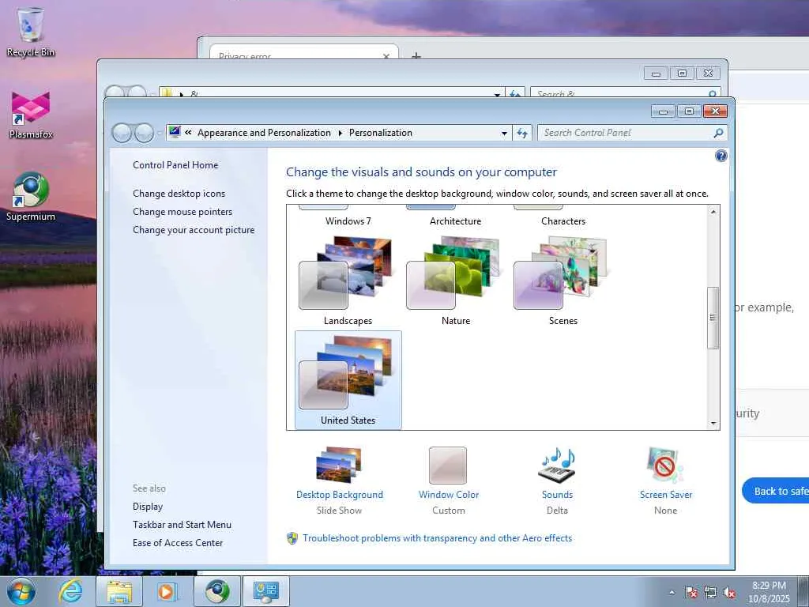Open Change desktop icons link
This screenshot has height=607, width=809.
pos(179,194)
